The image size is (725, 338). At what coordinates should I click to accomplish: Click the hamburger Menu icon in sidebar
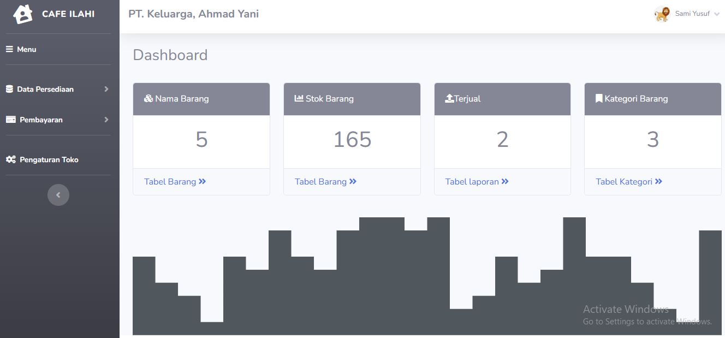coord(9,49)
